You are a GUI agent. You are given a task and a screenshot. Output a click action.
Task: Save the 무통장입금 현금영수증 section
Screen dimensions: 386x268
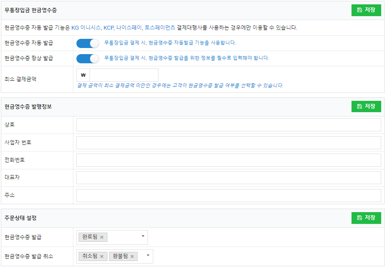coord(366,10)
